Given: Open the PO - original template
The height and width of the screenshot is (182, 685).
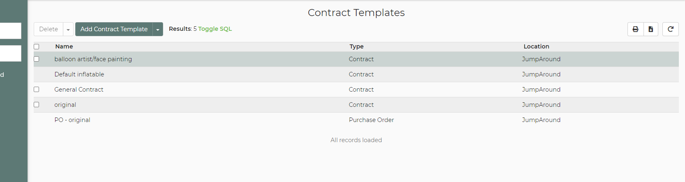Looking at the screenshot, I should coord(72,120).
